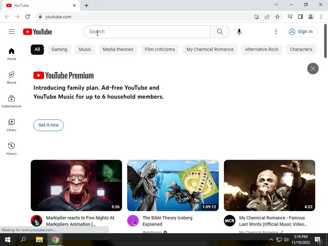Open My Chemical Romance video title
This screenshot has width=328, height=246.
pos(273,221)
